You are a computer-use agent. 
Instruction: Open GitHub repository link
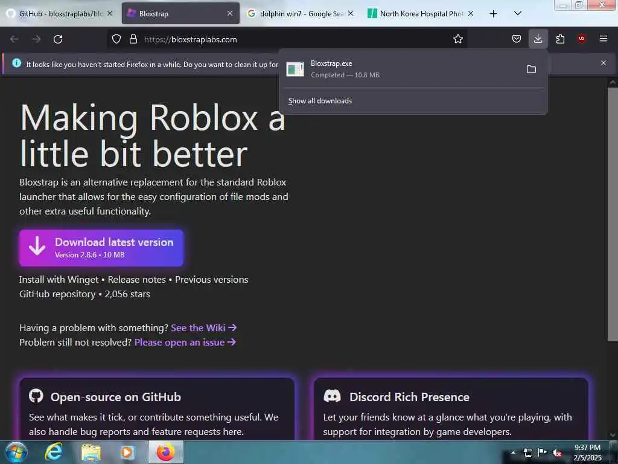click(x=57, y=294)
